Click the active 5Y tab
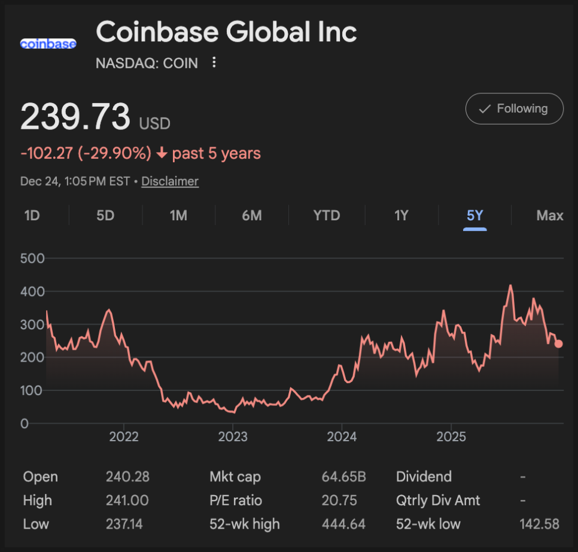This screenshot has height=552, width=578. [x=474, y=216]
